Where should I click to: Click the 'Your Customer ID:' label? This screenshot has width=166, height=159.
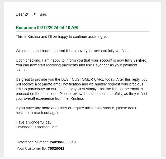point(32,148)
